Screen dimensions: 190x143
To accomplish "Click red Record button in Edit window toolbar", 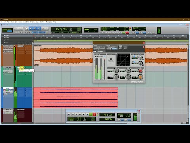I will click(127, 33).
